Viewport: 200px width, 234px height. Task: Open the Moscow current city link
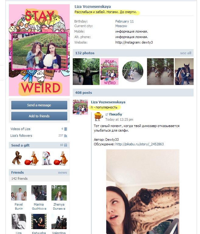121,26
